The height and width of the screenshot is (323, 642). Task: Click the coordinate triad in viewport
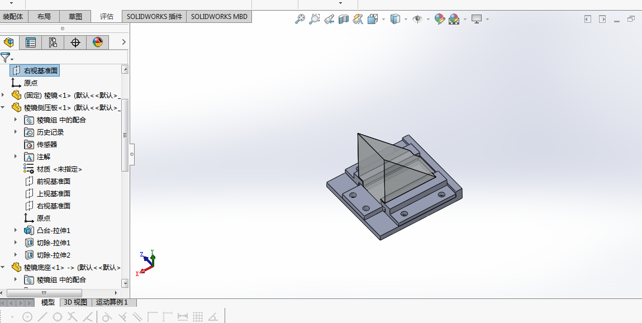146,263
